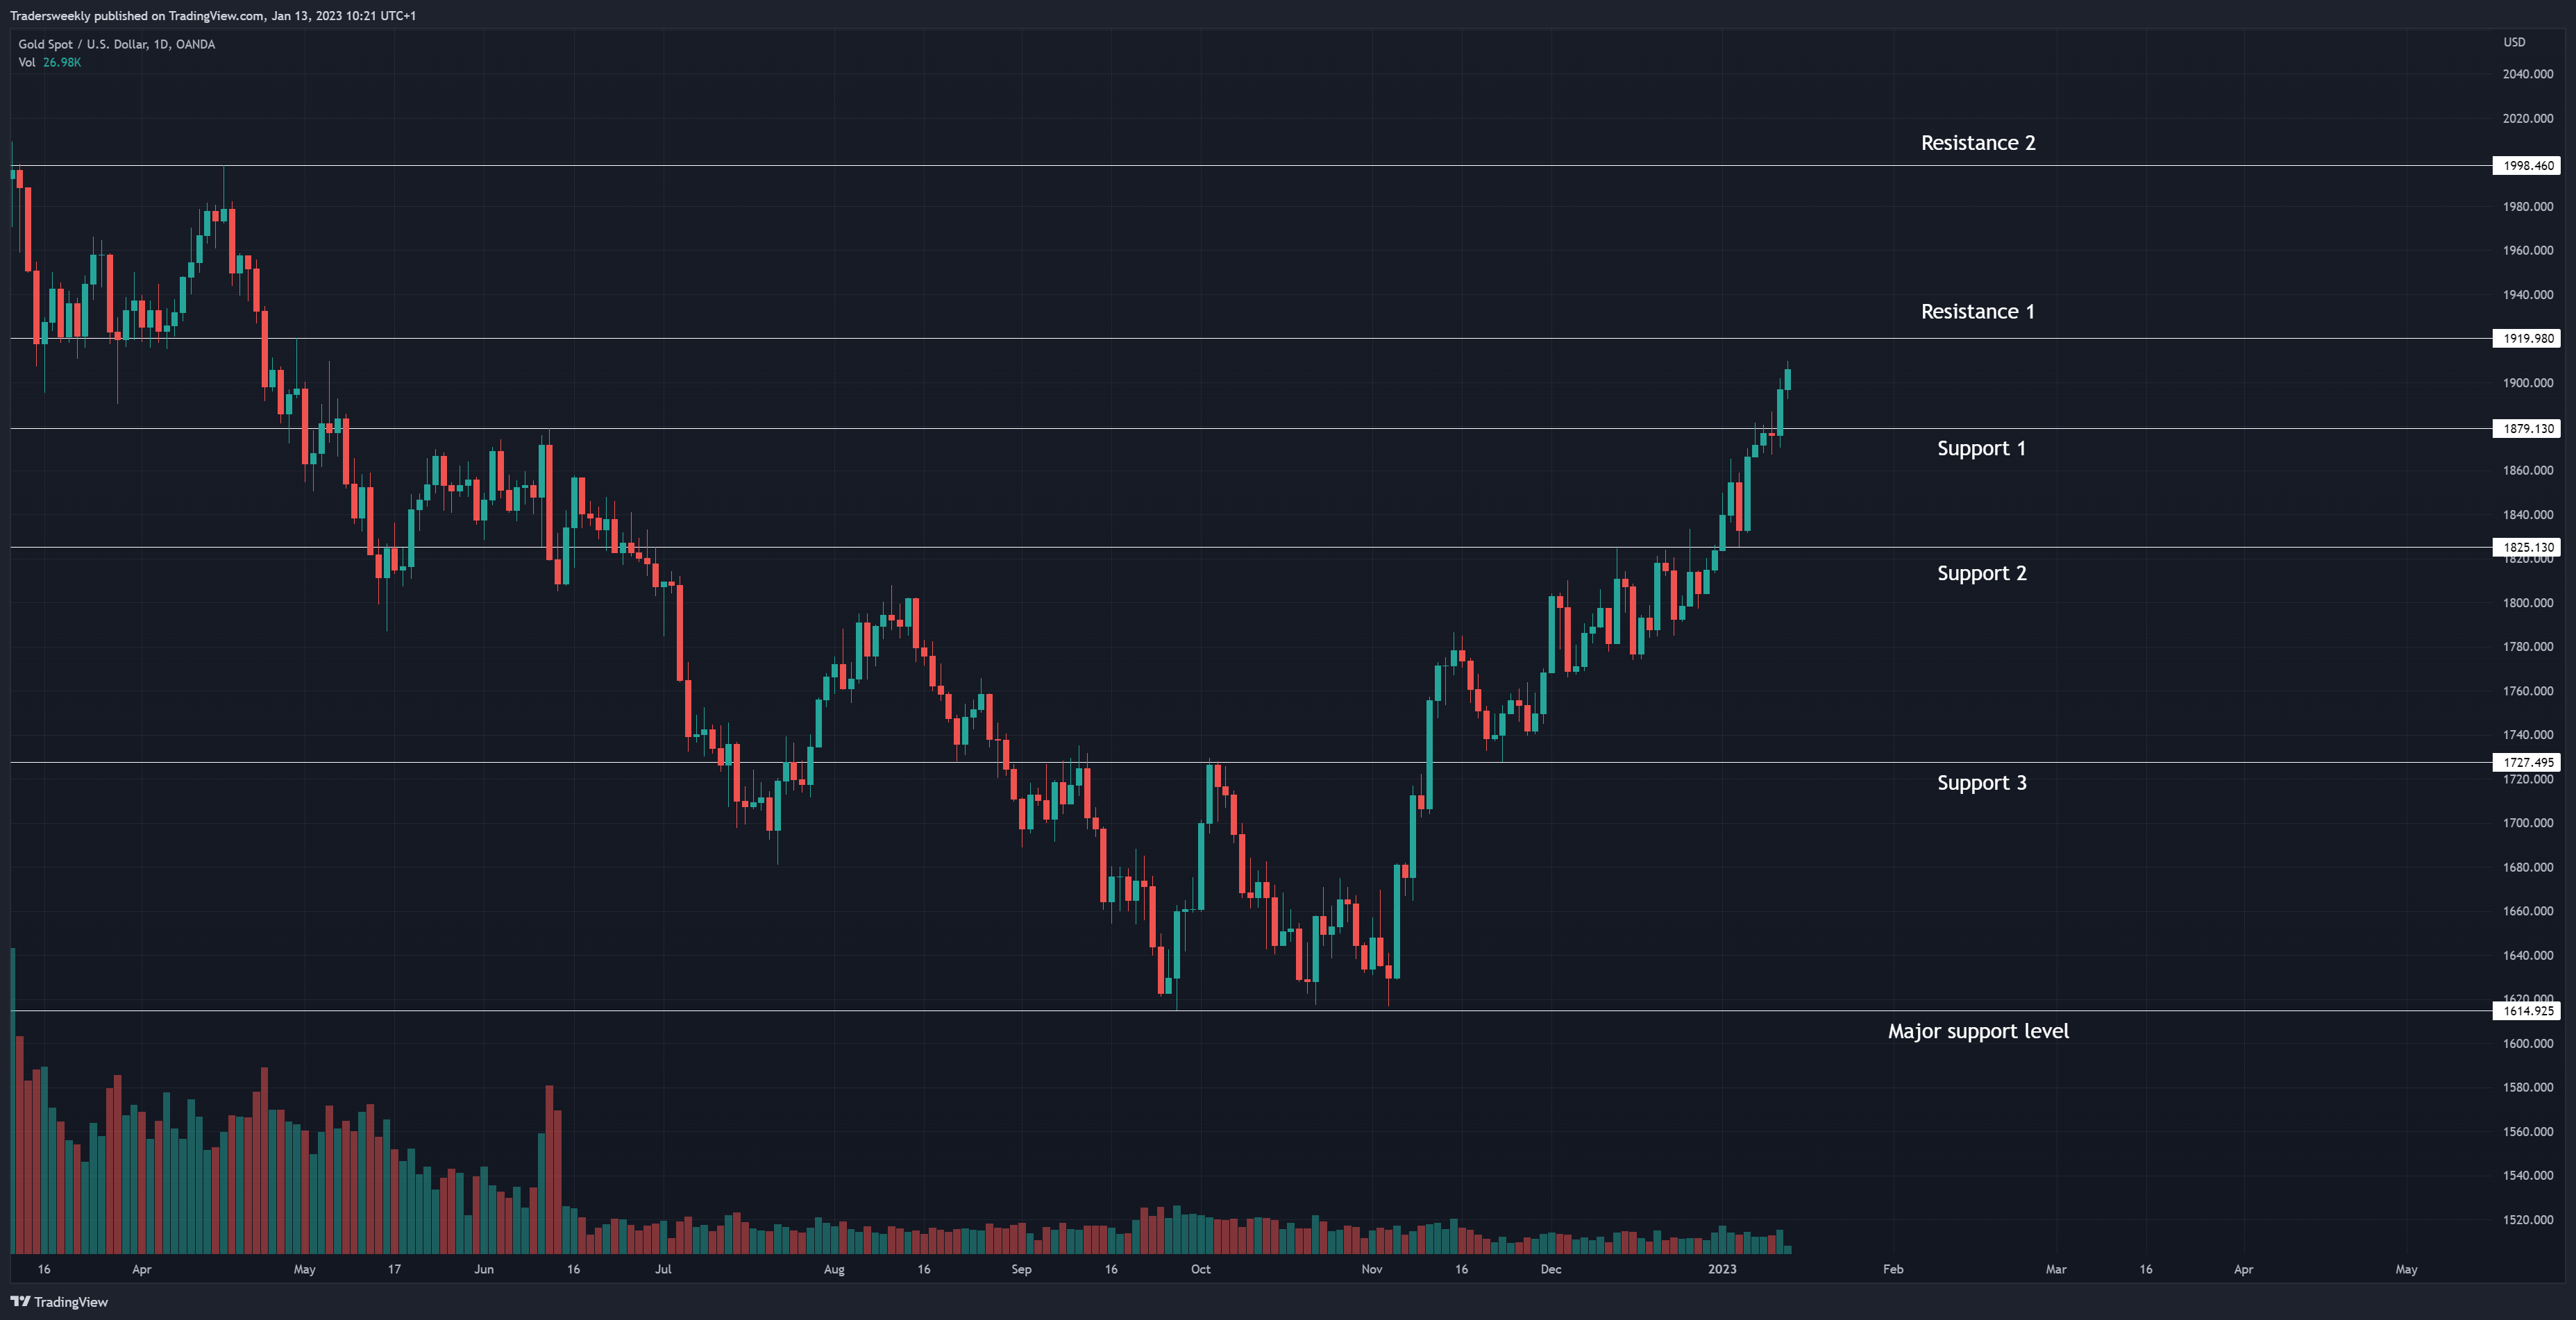Click the Feb label on time axis
Image resolution: width=2576 pixels, height=1320 pixels.
click(x=1893, y=1269)
